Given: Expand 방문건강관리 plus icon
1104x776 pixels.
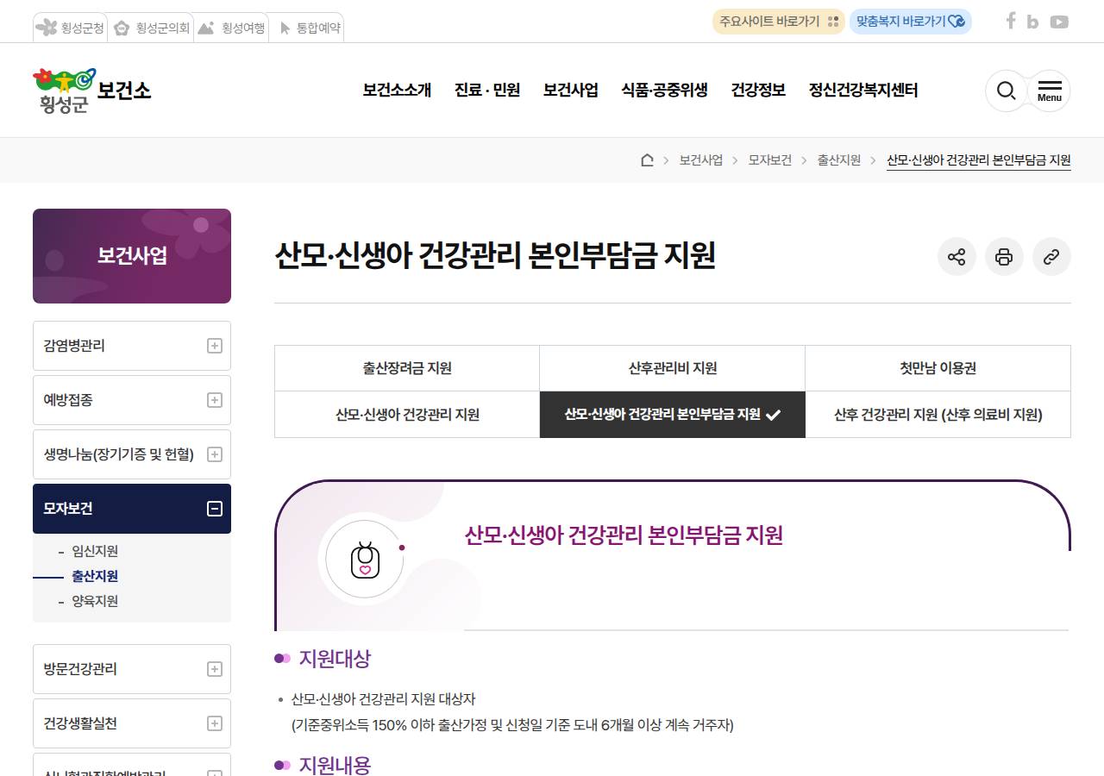Looking at the screenshot, I should 215,669.
